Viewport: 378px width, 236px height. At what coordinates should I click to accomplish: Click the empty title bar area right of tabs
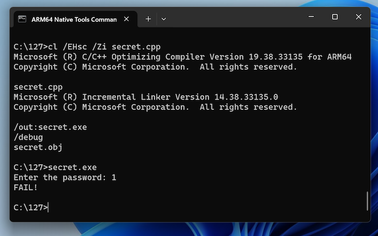click(x=232, y=19)
